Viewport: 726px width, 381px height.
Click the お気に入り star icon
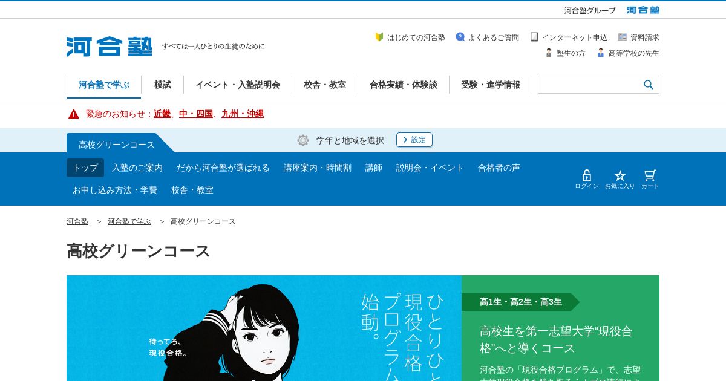coord(620,175)
